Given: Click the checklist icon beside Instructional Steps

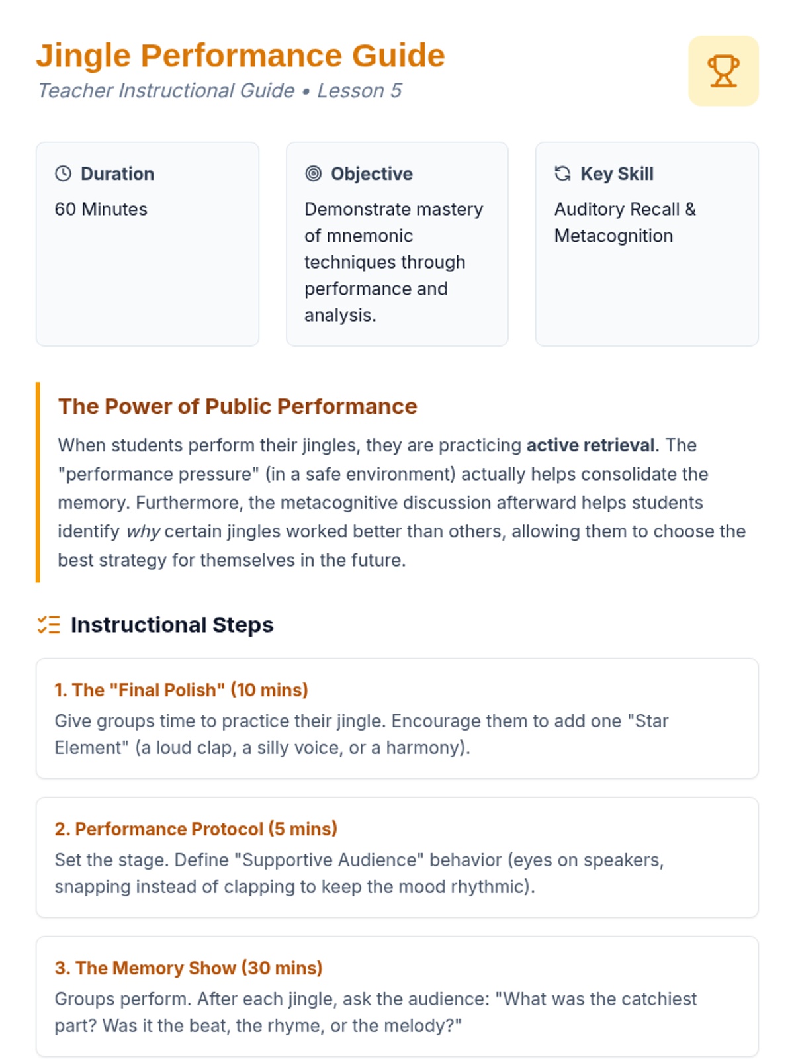Looking at the screenshot, I should [x=48, y=625].
